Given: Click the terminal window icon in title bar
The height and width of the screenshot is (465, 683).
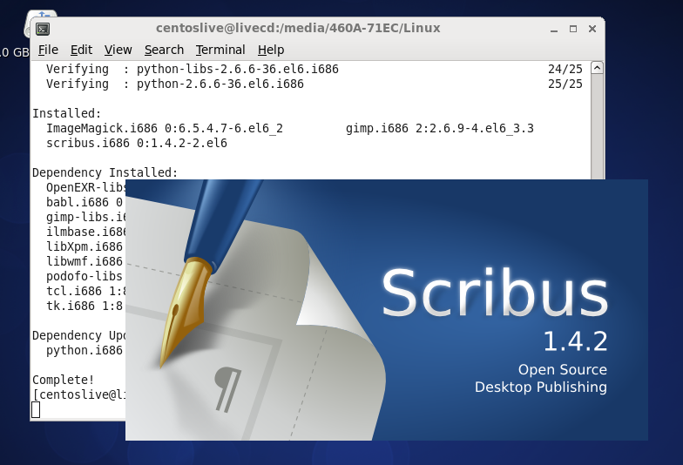Looking at the screenshot, I should pyautogui.click(x=42, y=29).
